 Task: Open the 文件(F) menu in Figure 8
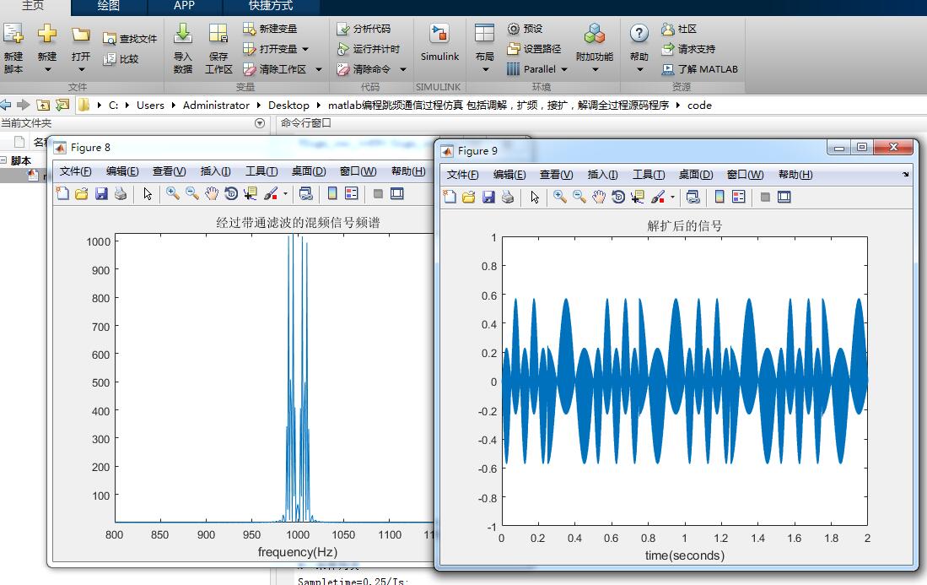[75, 171]
